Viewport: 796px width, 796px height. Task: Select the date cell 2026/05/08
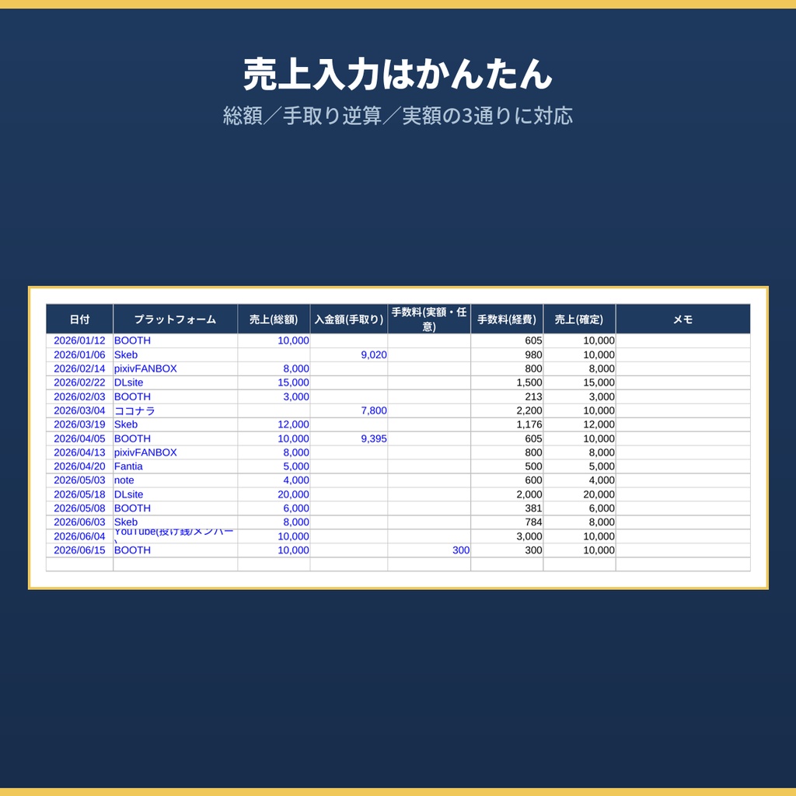click(x=80, y=508)
